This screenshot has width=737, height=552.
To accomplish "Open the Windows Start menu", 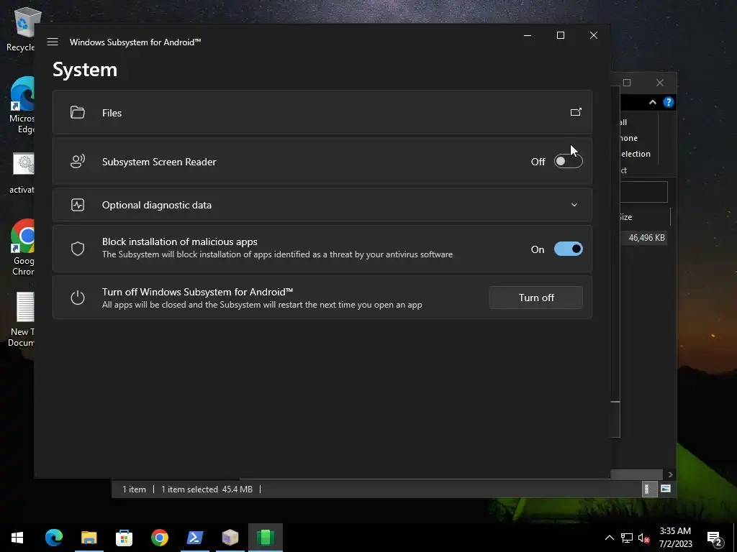I will [17, 538].
